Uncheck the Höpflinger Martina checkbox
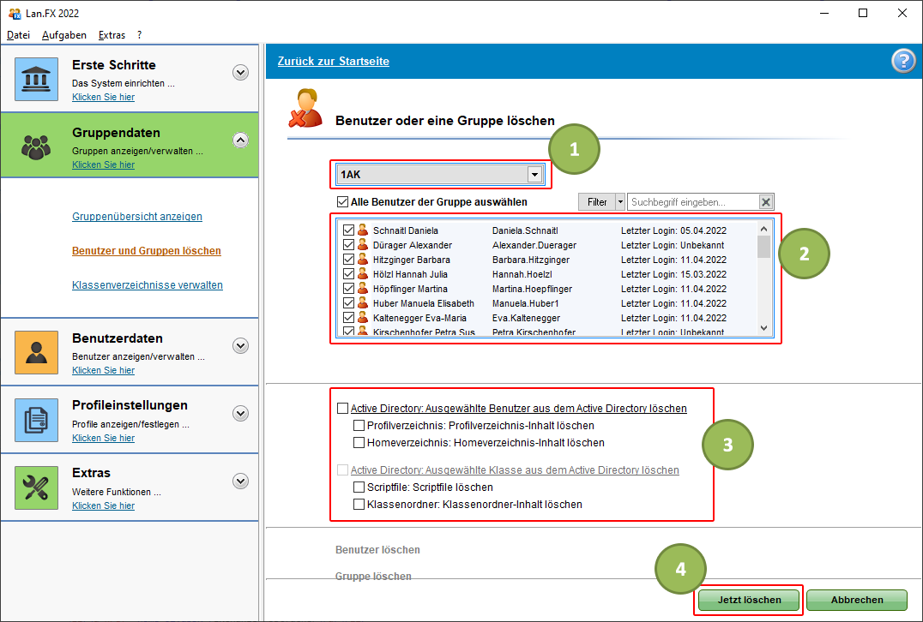923x622 pixels. (348, 289)
